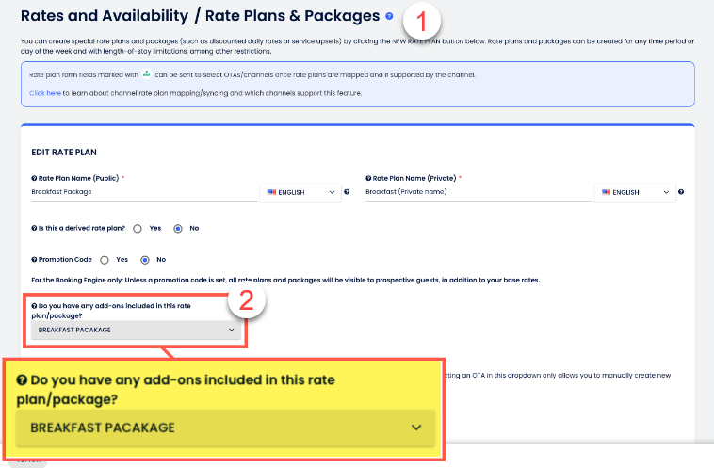Click help icon after public name language dropdown
Image resolution: width=714 pixels, height=468 pixels.
click(x=347, y=192)
